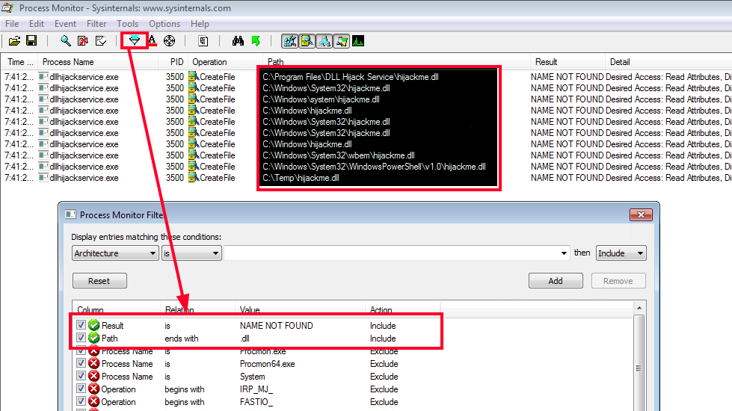Uncheck the Procmon64.exe exclude filter checkbox

pyautogui.click(x=81, y=363)
